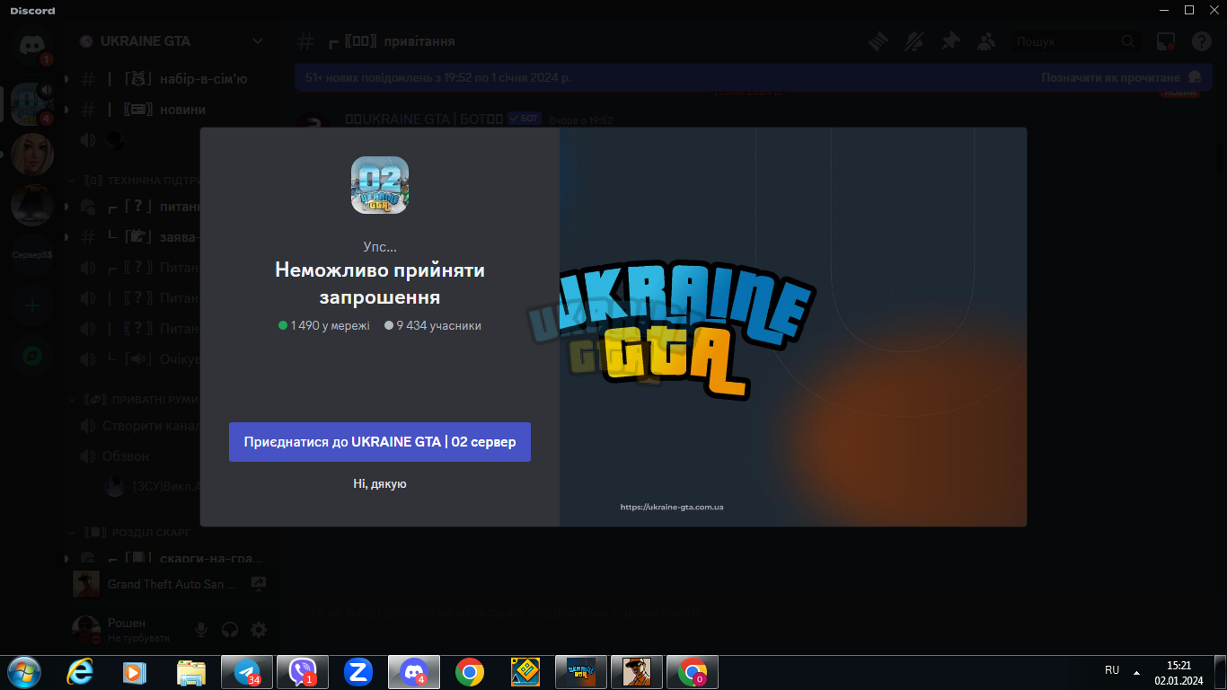The image size is (1227, 690).
Task: Toggle channel notification bell mute
Action: (x=914, y=41)
